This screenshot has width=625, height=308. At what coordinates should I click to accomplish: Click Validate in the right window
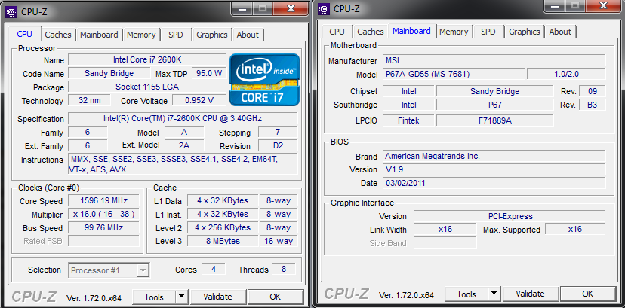530,294
